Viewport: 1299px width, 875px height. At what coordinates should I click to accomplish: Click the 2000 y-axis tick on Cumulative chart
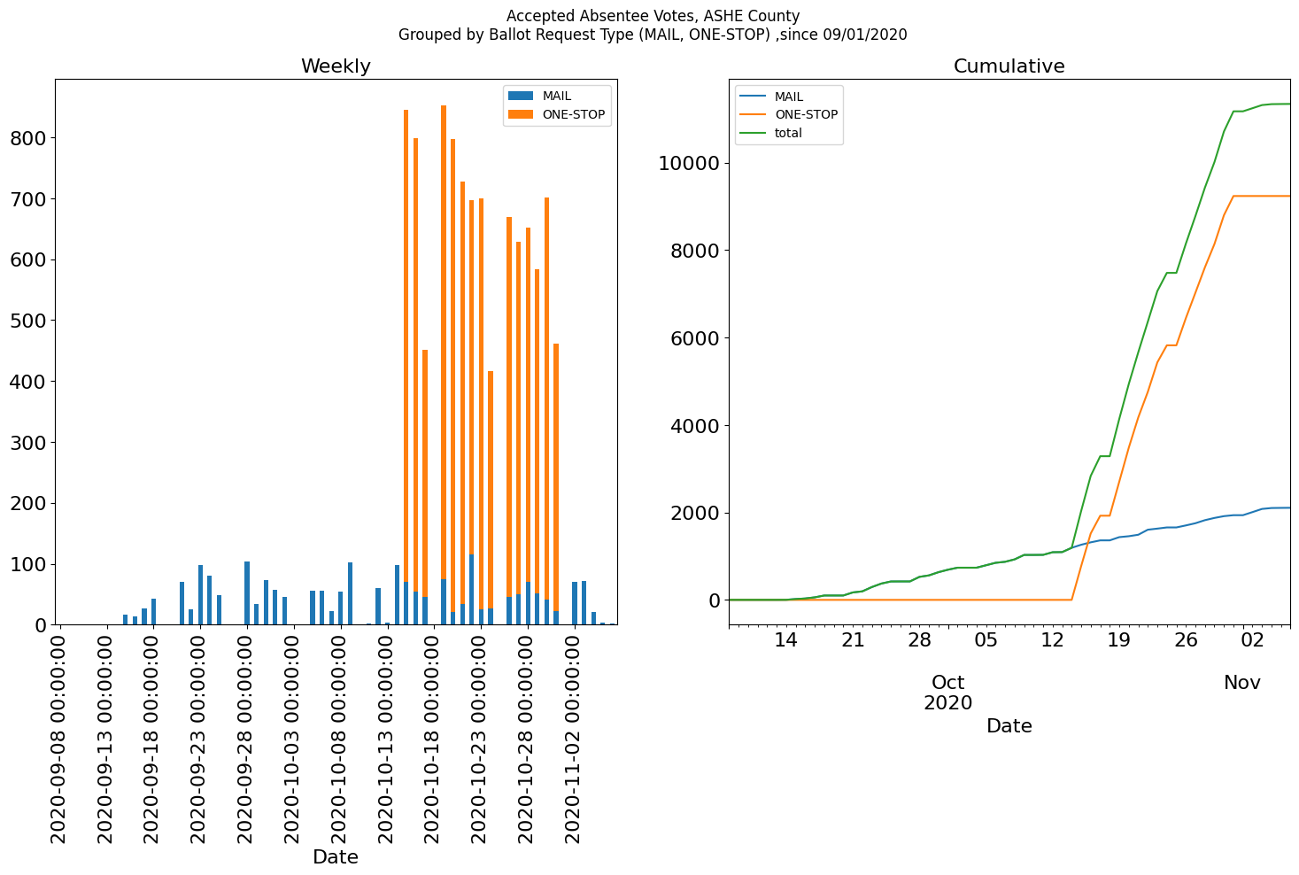pyautogui.click(x=695, y=514)
